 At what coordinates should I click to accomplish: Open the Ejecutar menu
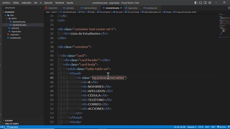click(48, 3)
